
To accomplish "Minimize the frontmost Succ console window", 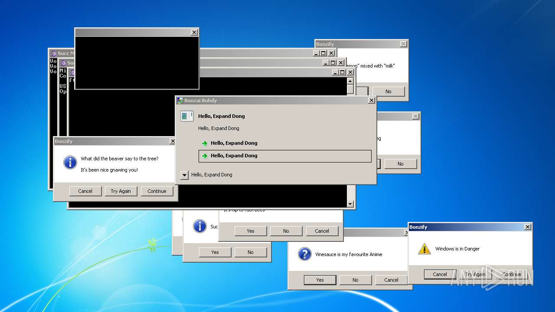I will (x=335, y=72).
